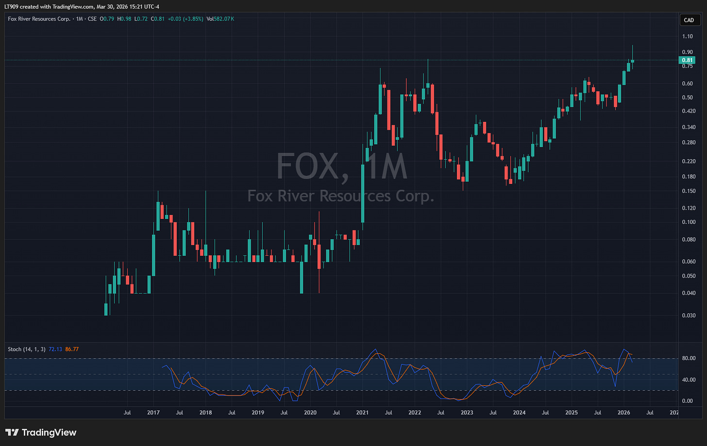Click the 0.050 price axis label
707x446 pixels.
click(689, 276)
